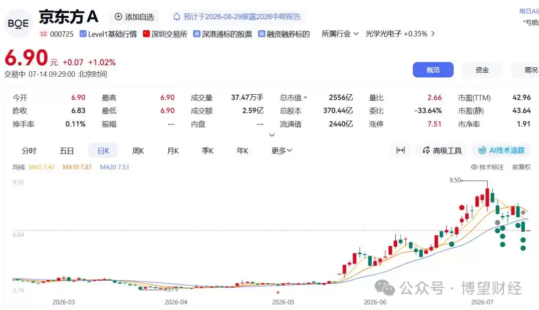539x310 pixels.
Task: Select the 五日 chart tab
Action: 67,151
